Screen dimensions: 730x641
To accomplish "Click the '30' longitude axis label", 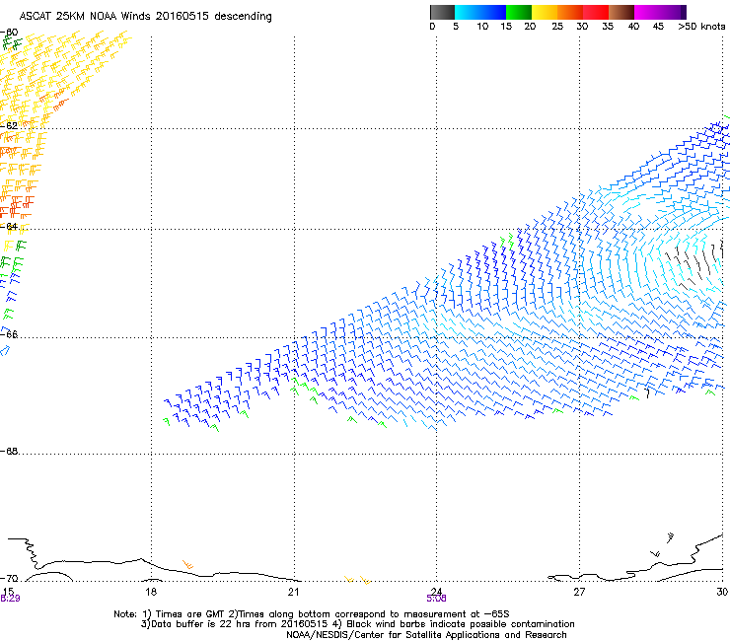I will coord(722,592).
